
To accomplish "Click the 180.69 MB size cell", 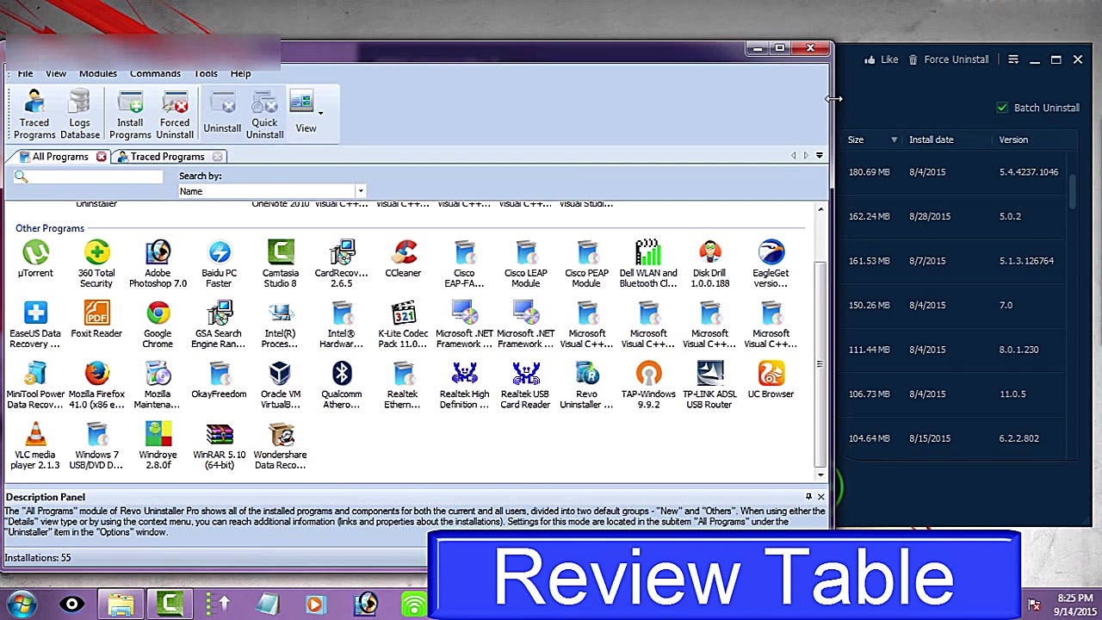I will click(x=869, y=172).
